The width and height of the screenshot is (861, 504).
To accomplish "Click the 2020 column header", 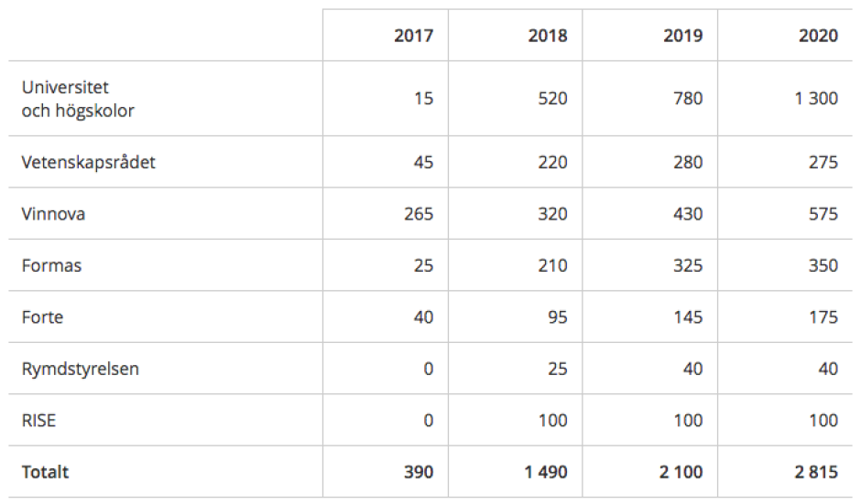I will 818,36.
